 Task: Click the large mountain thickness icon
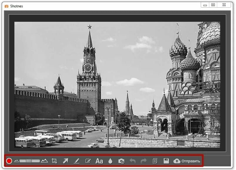point(44,161)
